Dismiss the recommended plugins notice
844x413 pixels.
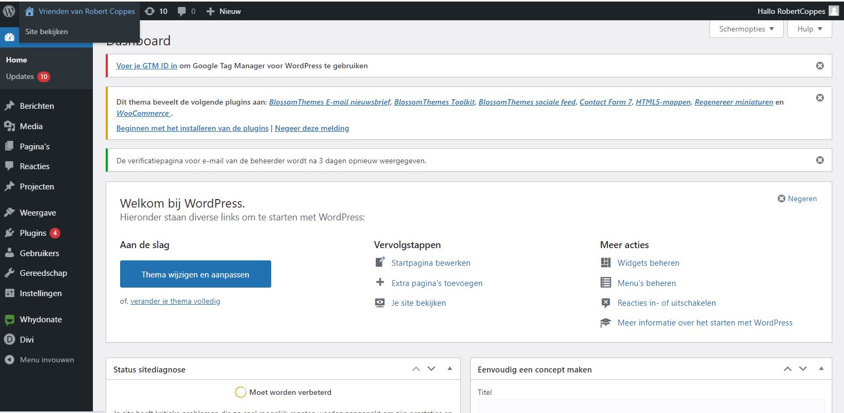pyautogui.click(x=820, y=98)
